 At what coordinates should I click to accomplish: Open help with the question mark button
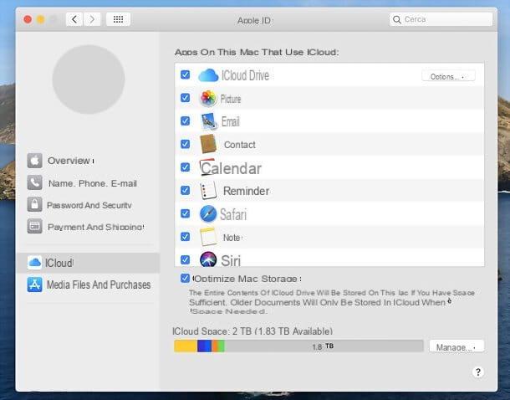[x=477, y=372]
